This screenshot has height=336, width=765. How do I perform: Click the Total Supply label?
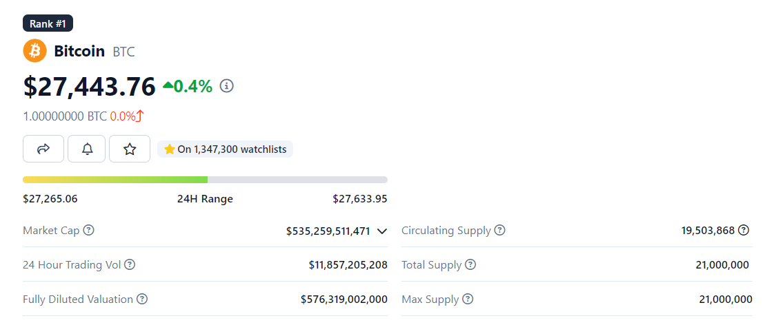(x=431, y=265)
